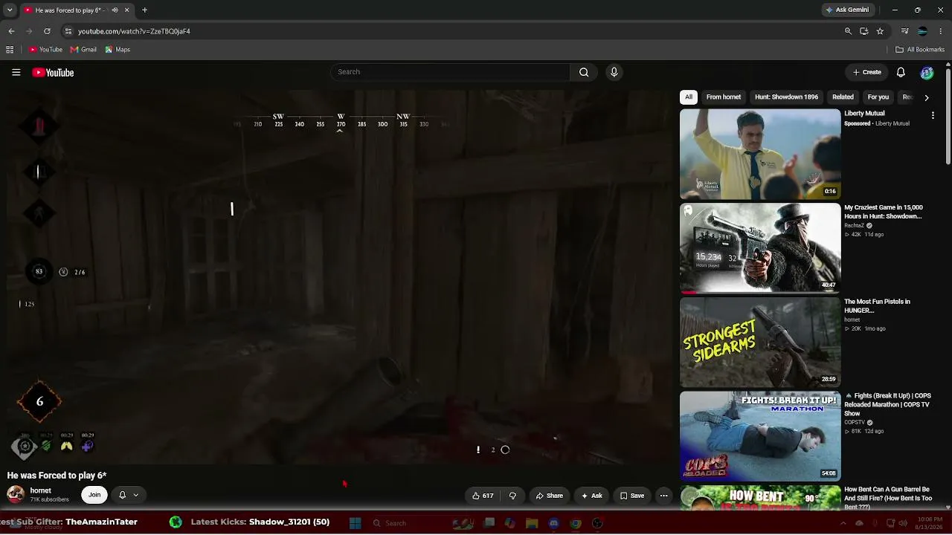Open the Maps bookmark
The height and width of the screenshot is (535, 952).
118,50
